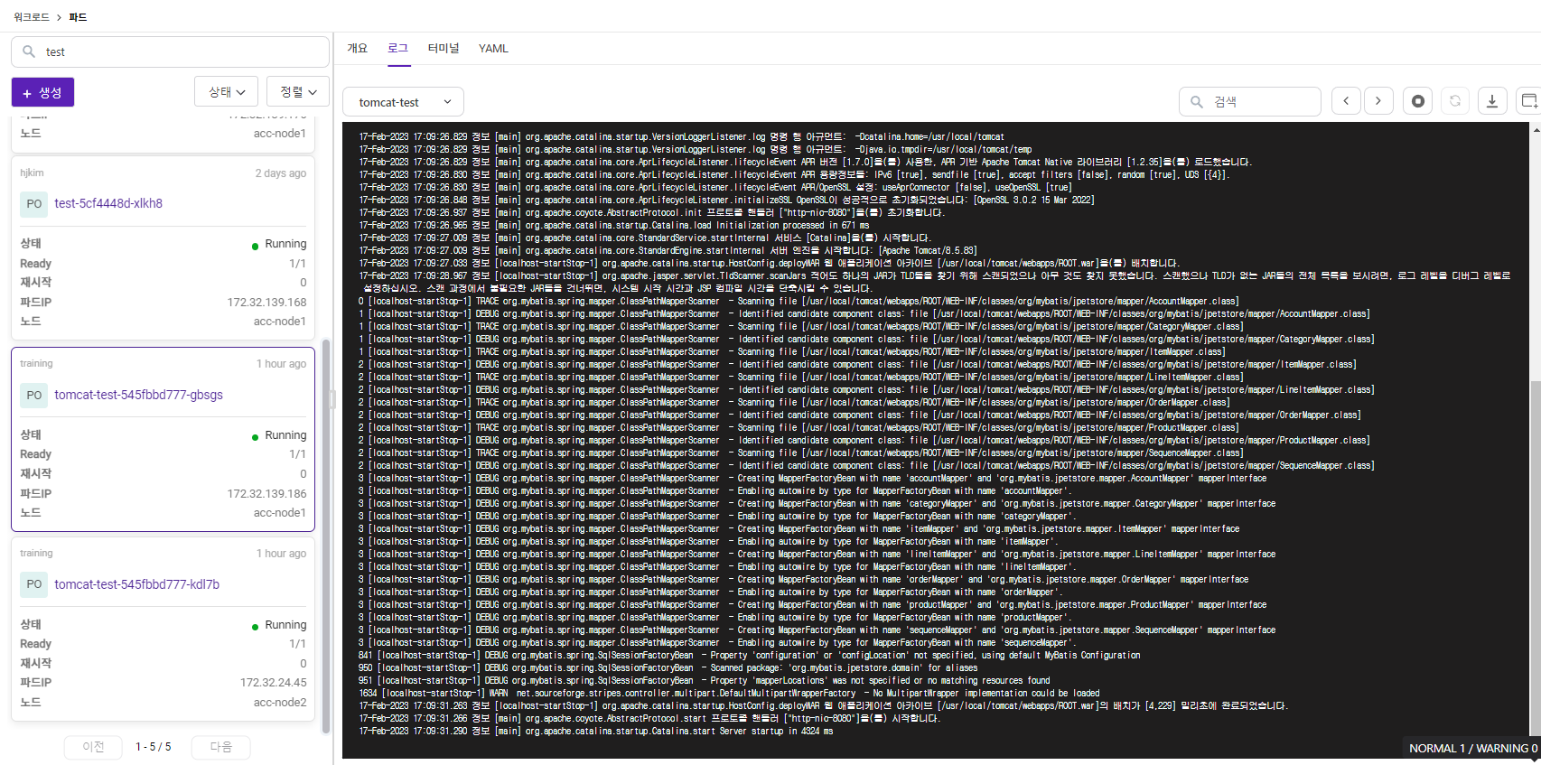
Task: Go to 다음 page of pods
Action: click(221, 747)
